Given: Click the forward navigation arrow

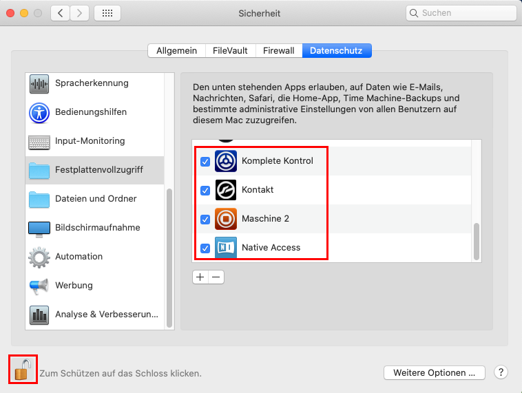Looking at the screenshot, I should coord(79,13).
